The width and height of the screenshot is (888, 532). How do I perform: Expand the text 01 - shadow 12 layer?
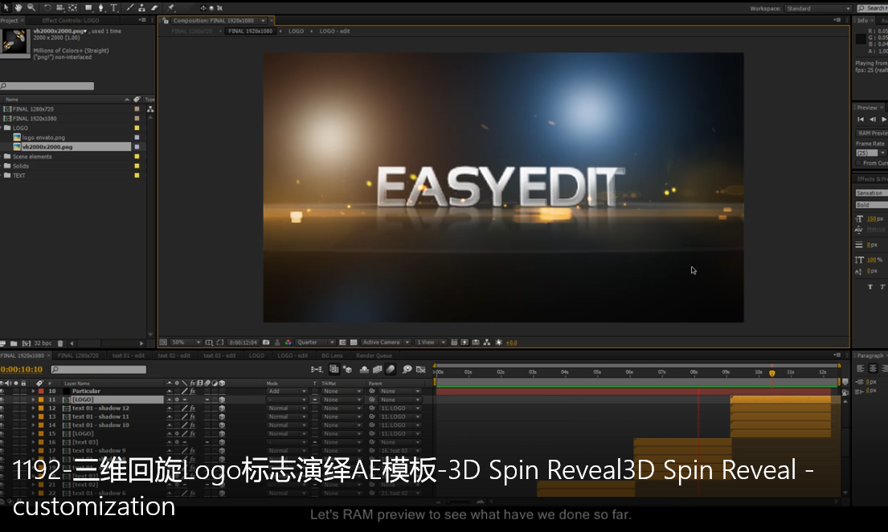tap(34, 408)
